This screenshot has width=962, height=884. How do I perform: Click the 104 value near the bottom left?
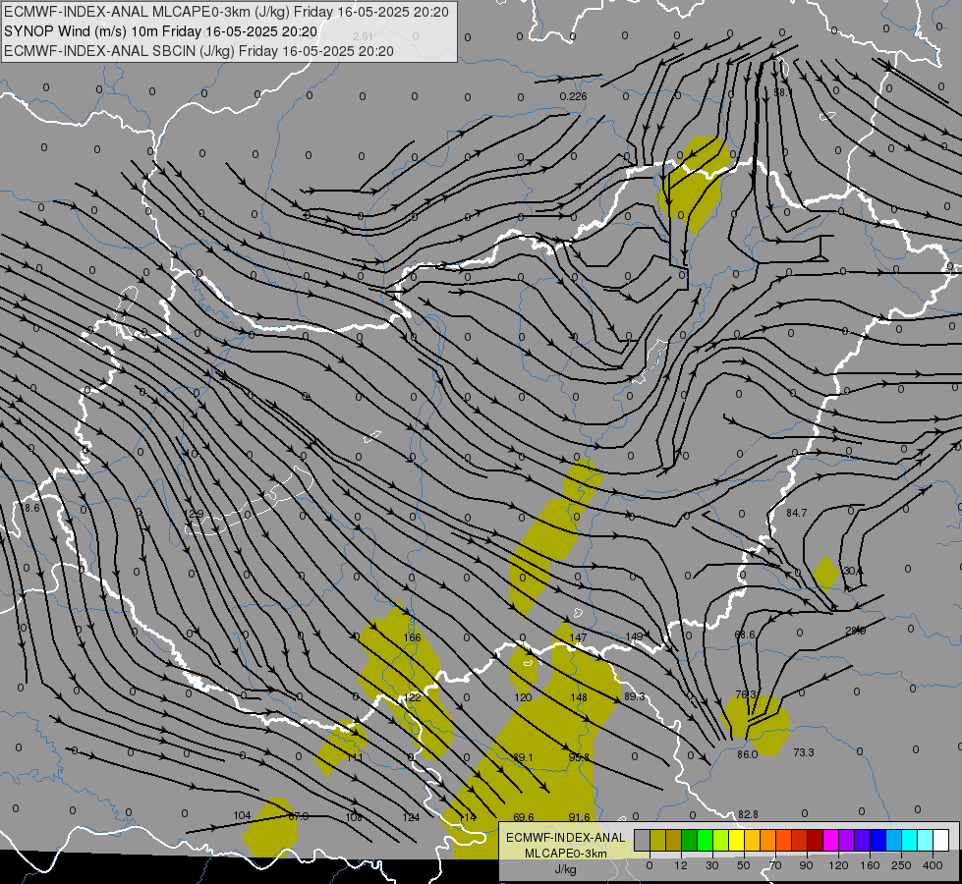pyautogui.click(x=243, y=815)
